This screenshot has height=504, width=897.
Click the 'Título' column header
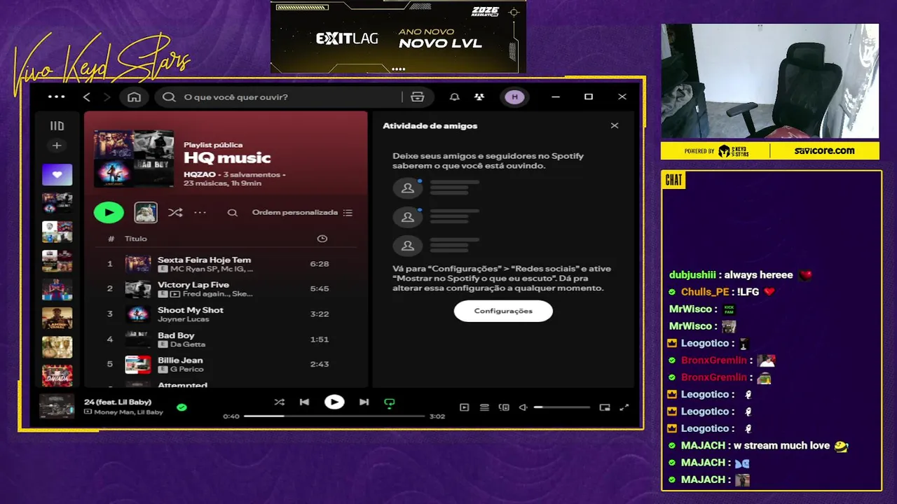coord(136,239)
